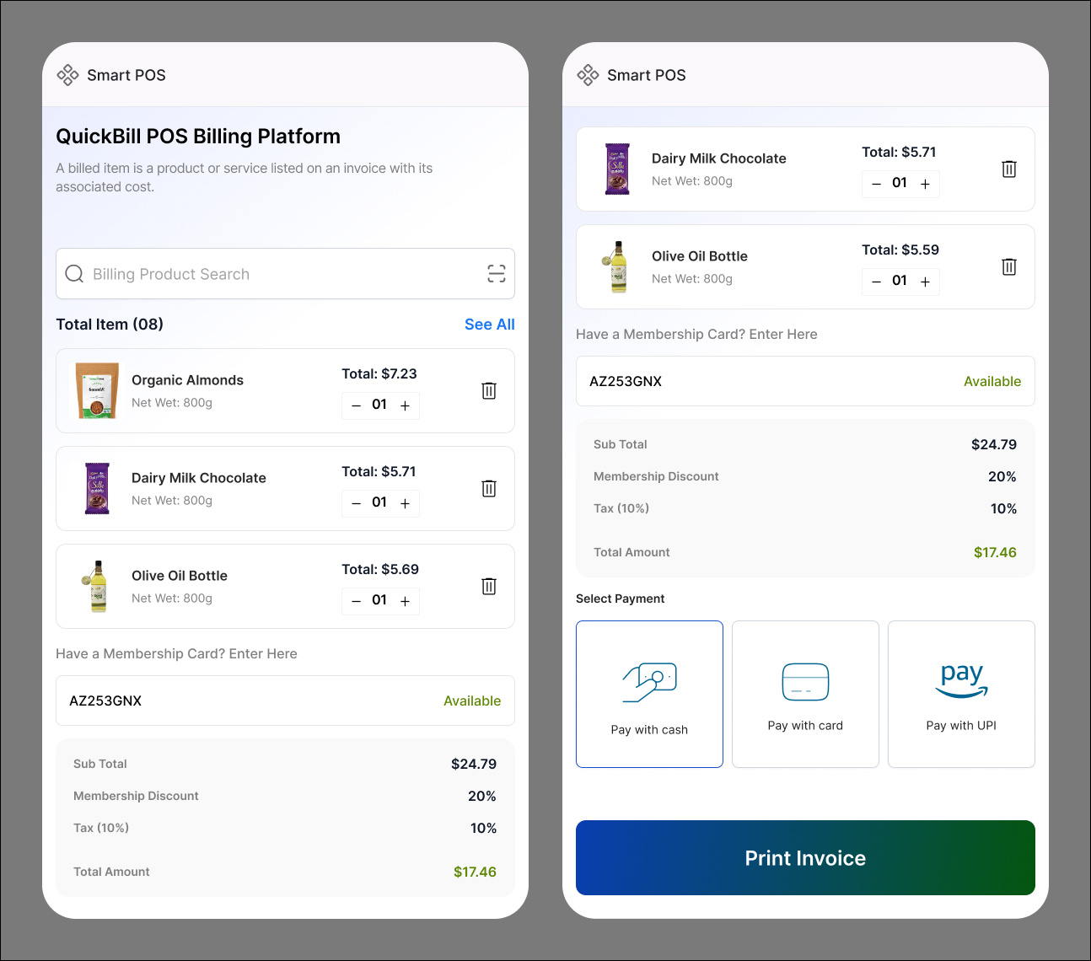Open the "See All" items list

coord(489,324)
